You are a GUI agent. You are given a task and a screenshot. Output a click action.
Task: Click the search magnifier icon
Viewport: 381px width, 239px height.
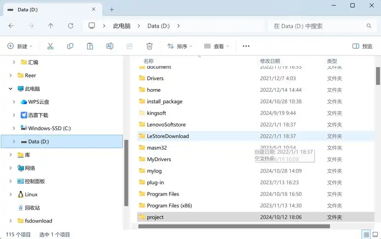pyautogui.click(x=369, y=26)
